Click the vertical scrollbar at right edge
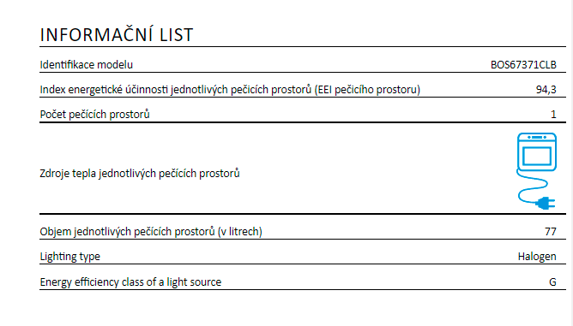 point(570,163)
